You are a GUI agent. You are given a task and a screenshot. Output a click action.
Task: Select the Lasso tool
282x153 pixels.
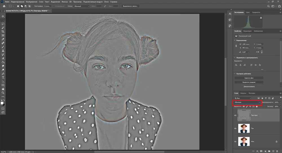click(x=3, y=24)
